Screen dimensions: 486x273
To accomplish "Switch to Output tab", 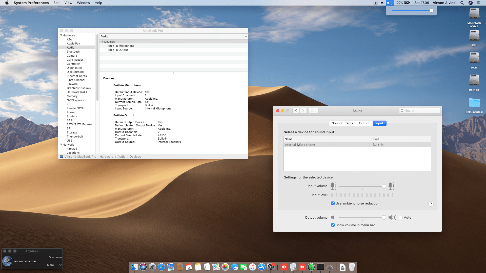I will coord(364,123).
